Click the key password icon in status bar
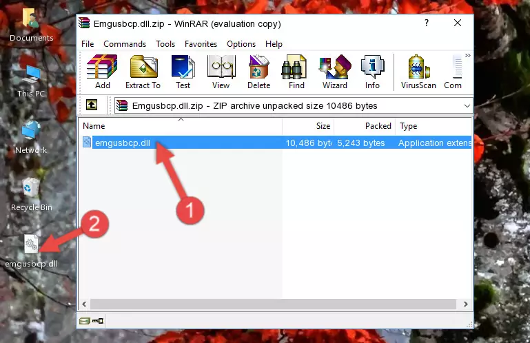The image size is (530, 343). [x=98, y=321]
